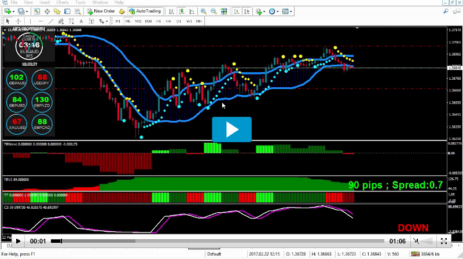
Task: Switch chart timeframe to M30
Action: (148, 21)
